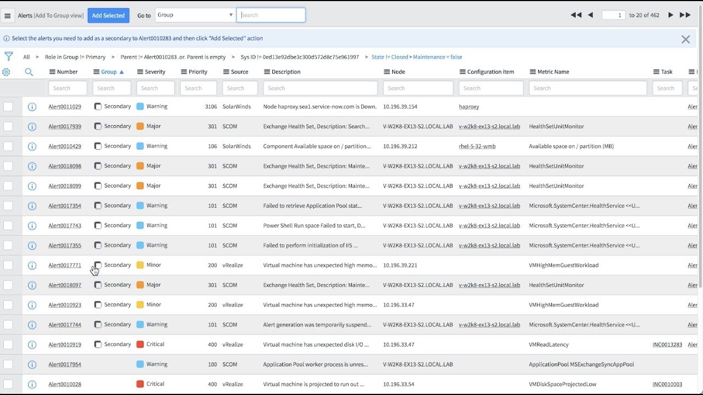Select checkbox for Alert0010923

[8, 304]
